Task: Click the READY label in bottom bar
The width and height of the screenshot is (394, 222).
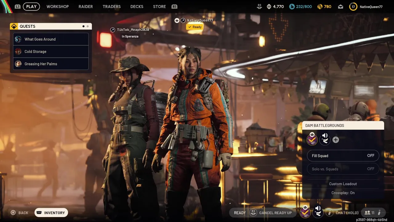Action: pos(240,213)
